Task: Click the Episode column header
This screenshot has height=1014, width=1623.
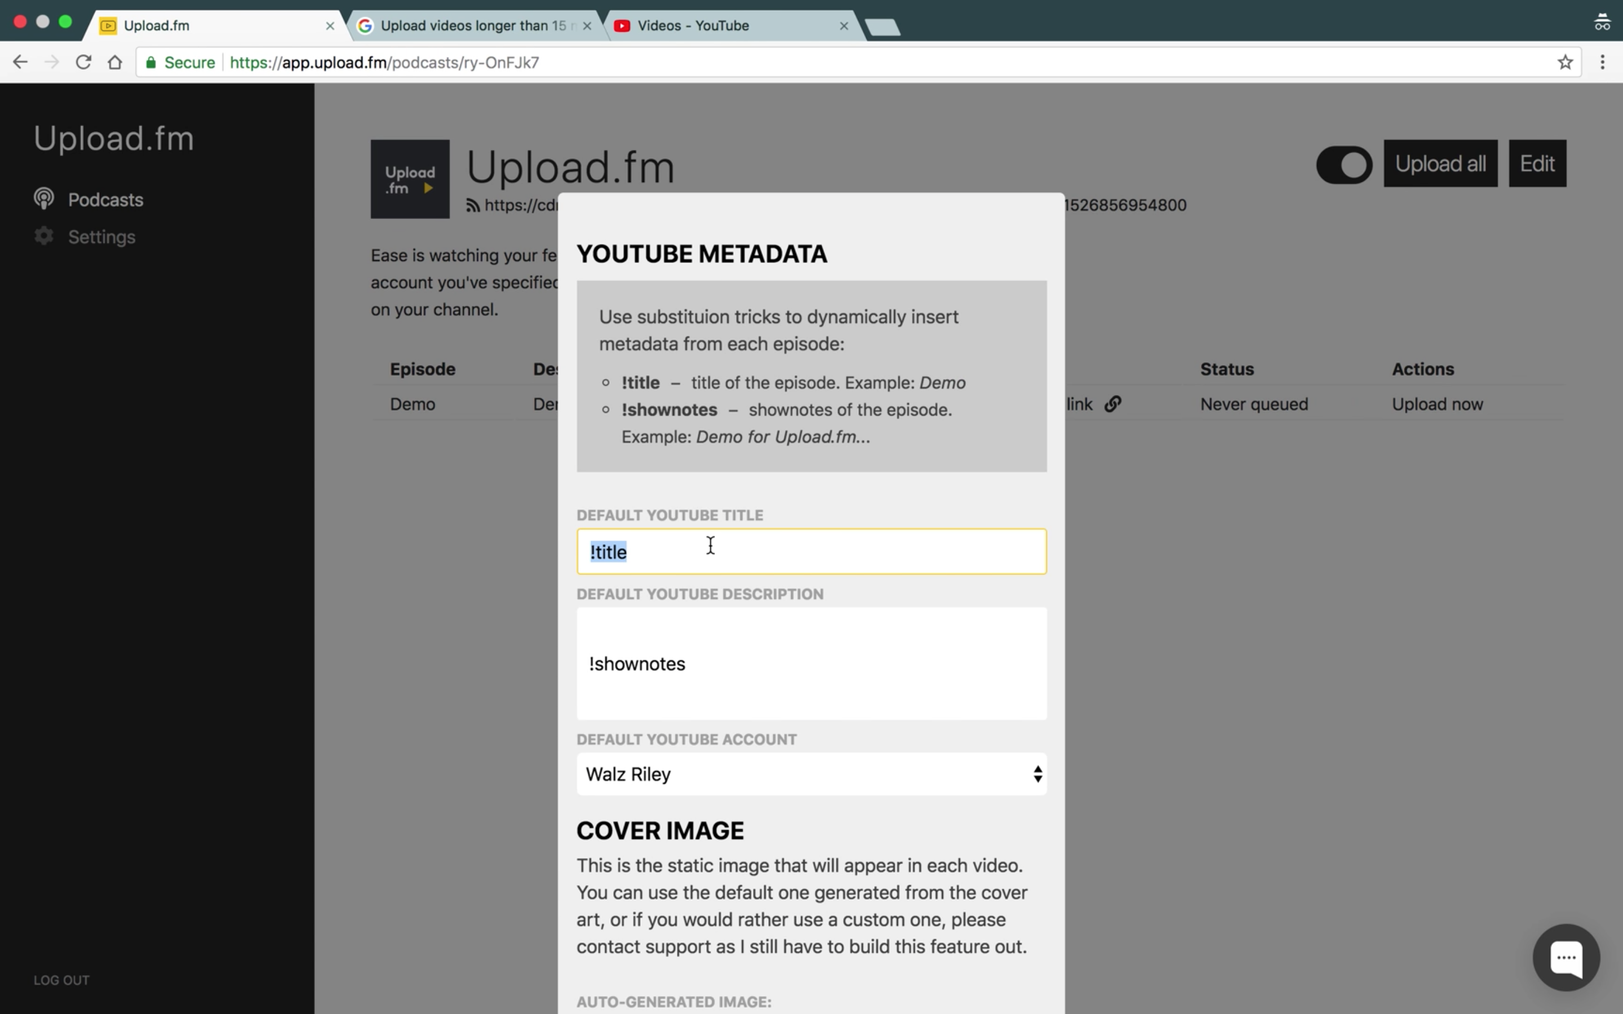Action: tap(423, 369)
